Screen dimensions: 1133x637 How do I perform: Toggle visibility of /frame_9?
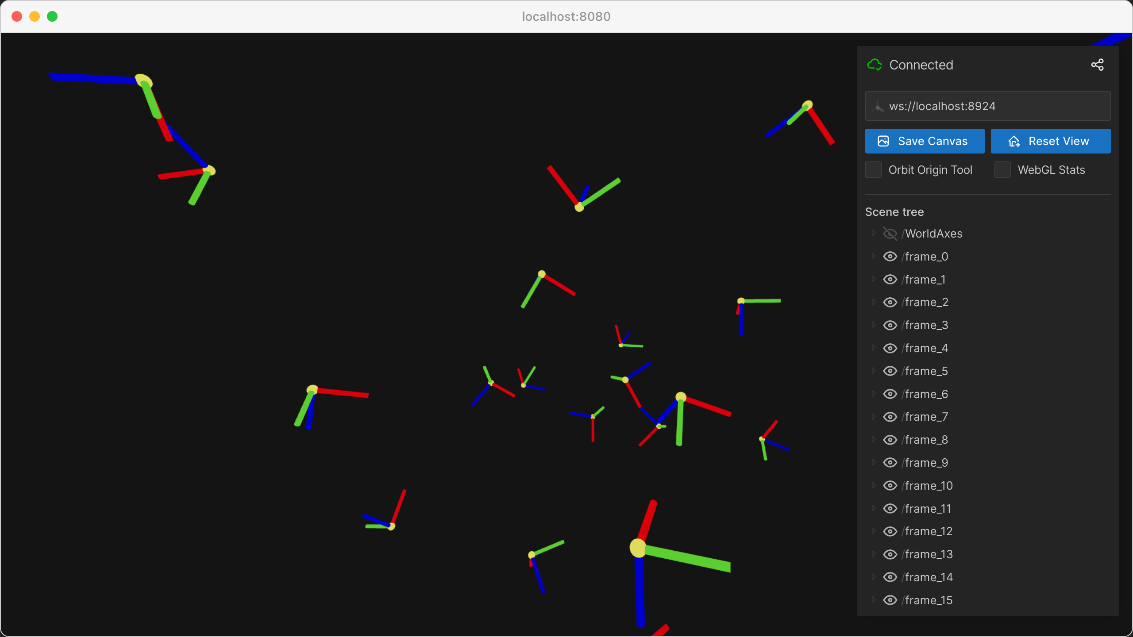[x=890, y=463]
